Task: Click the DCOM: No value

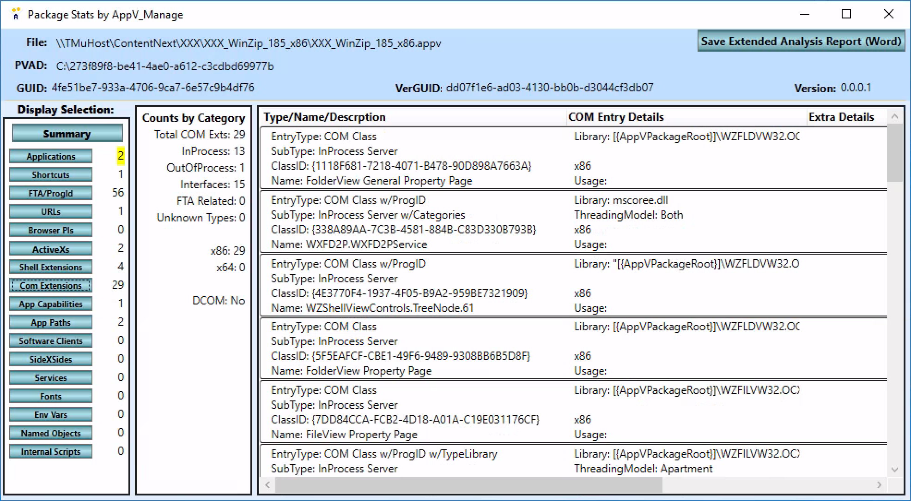Action: click(x=219, y=301)
